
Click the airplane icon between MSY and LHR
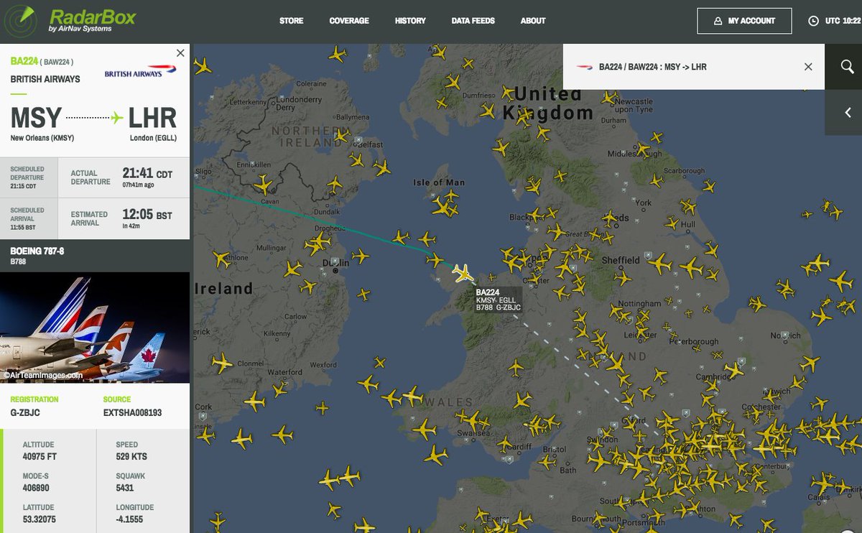click(x=118, y=117)
